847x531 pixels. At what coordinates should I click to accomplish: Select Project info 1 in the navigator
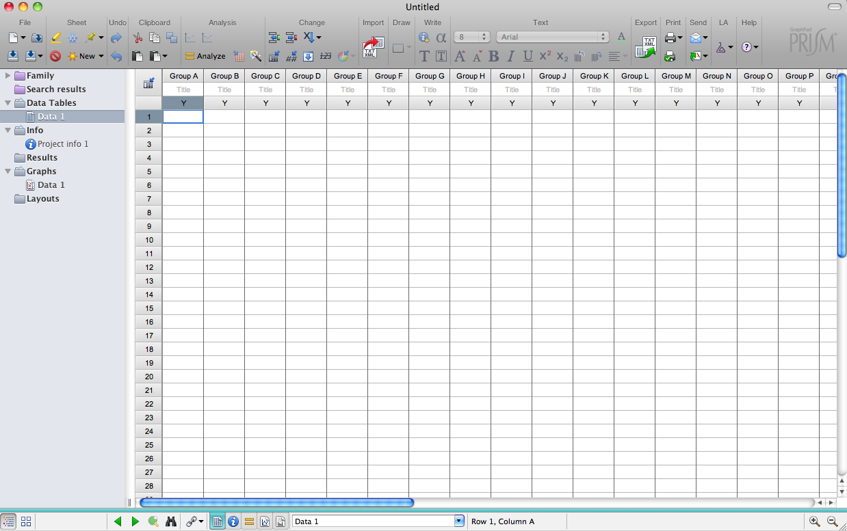tap(62, 144)
